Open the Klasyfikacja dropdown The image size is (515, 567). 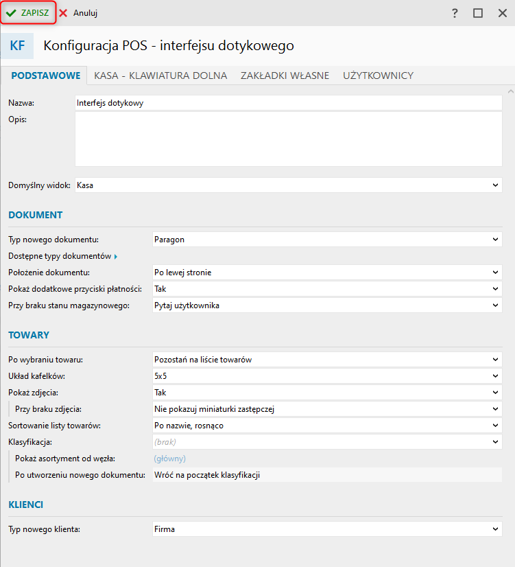pos(327,442)
